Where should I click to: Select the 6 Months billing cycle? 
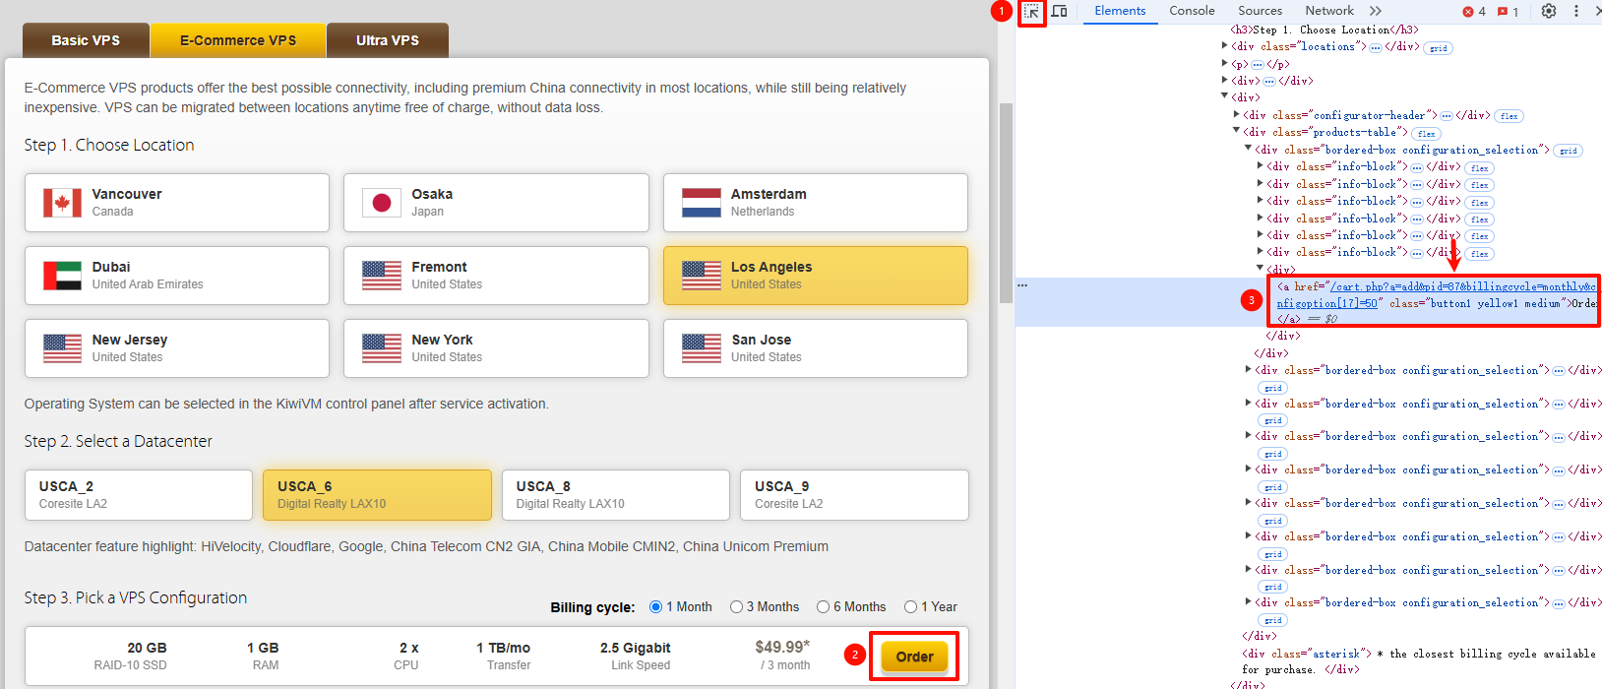click(x=823, y=607)
